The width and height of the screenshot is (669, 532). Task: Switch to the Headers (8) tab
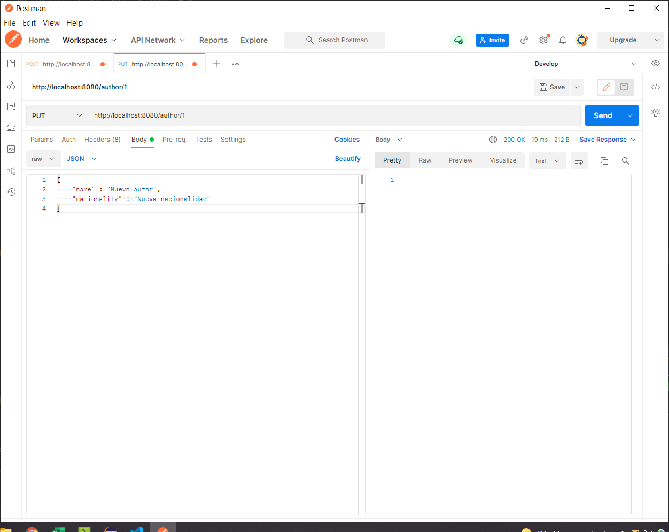click(103, 140)
